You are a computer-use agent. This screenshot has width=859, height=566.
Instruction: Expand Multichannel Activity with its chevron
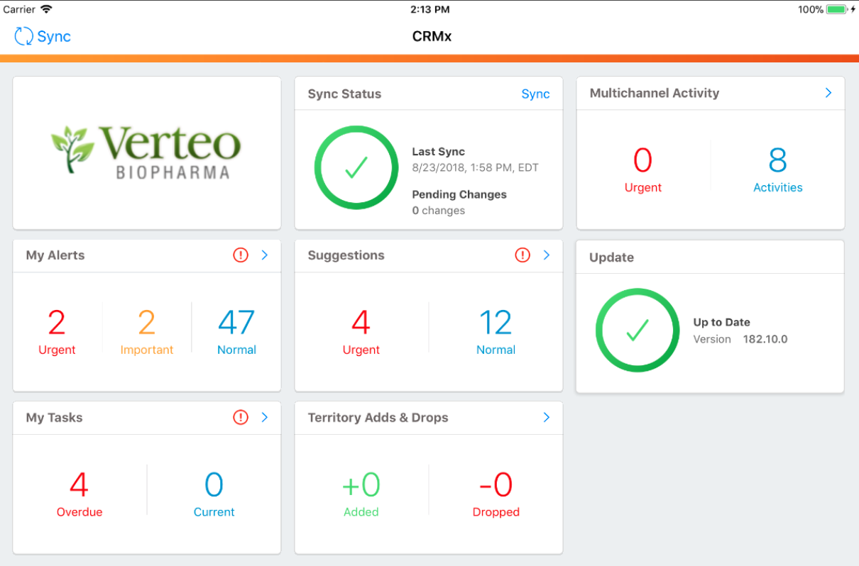[x=828, y=93]
